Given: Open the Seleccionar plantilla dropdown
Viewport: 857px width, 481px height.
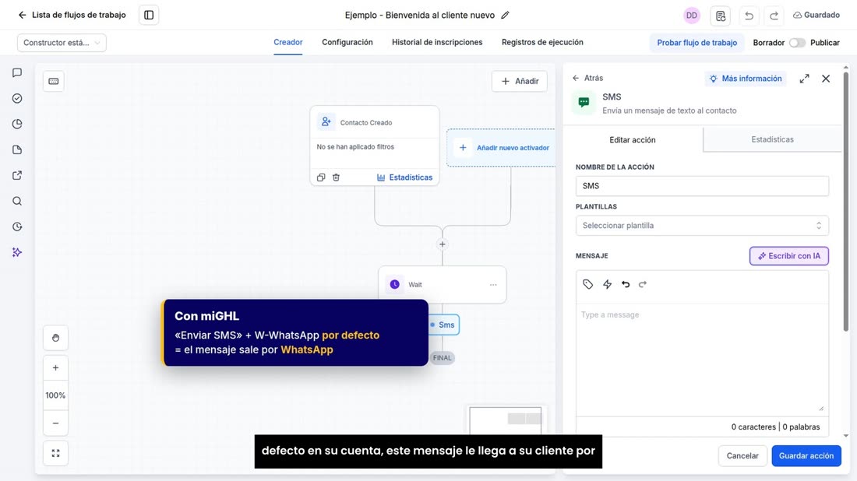Looking at the screenshot, I should (x=702, y=226).
